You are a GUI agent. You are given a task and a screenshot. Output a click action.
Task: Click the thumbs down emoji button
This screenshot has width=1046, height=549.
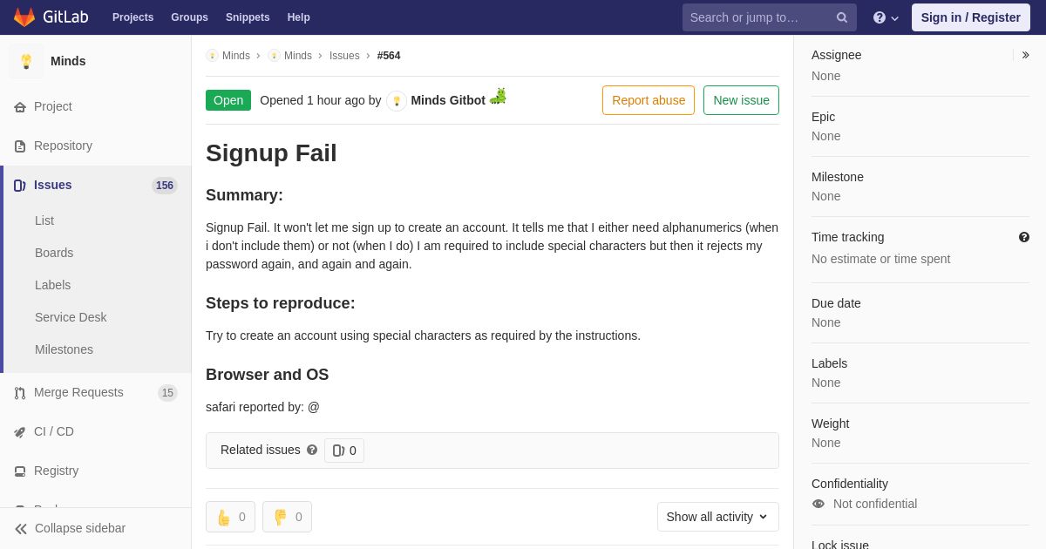(x=287, y=517)
